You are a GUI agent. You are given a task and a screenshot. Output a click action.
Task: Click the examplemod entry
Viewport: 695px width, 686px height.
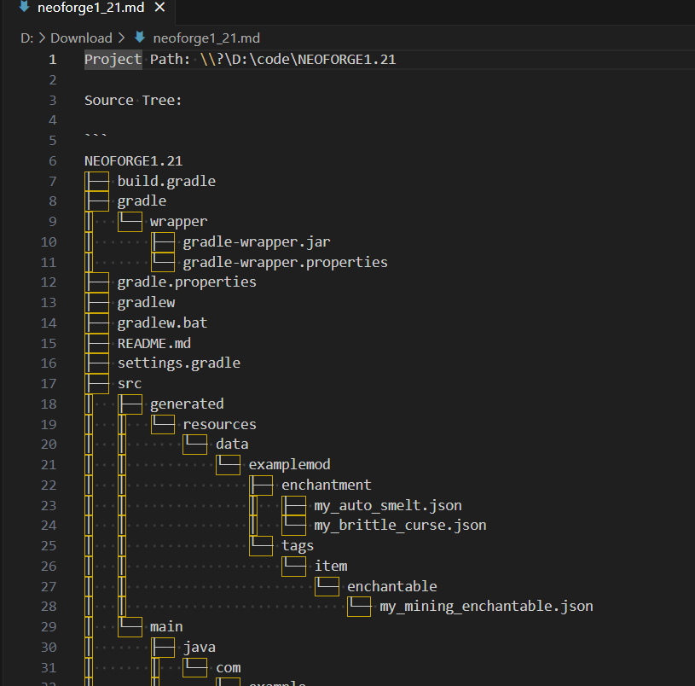pos(289,465)
